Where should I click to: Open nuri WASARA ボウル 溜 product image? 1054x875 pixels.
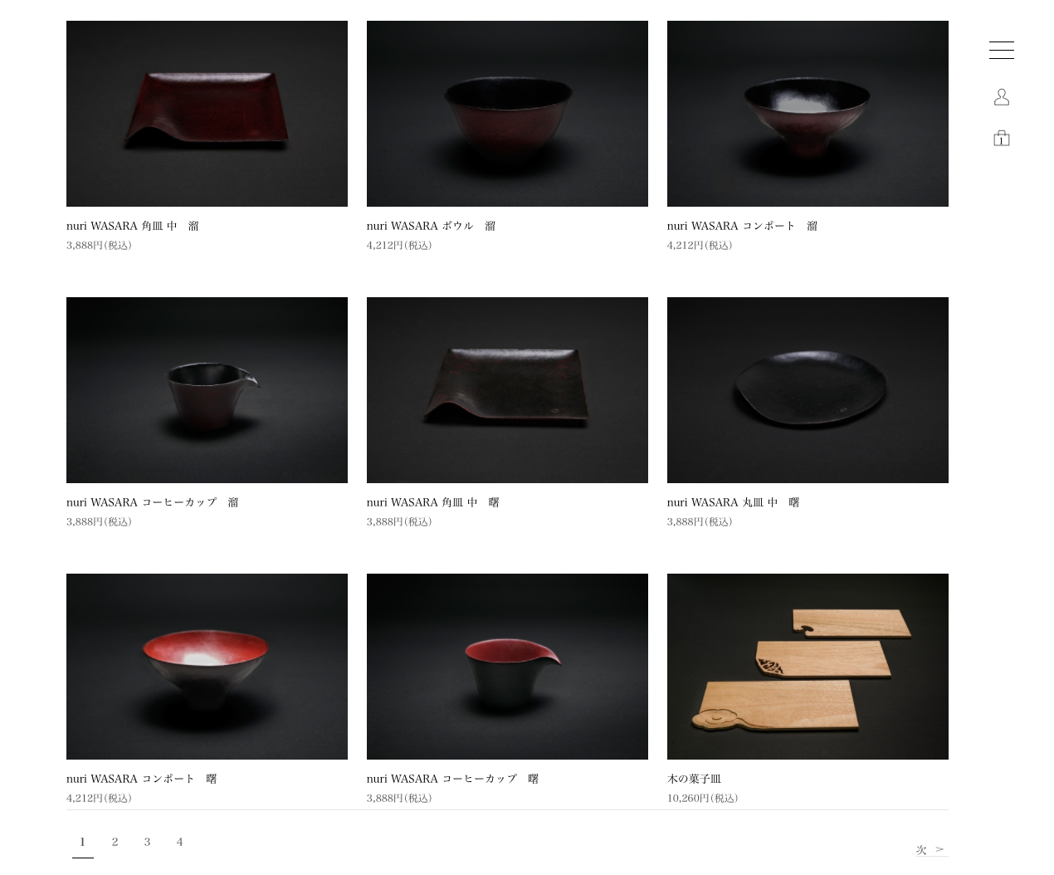(507, 114)
